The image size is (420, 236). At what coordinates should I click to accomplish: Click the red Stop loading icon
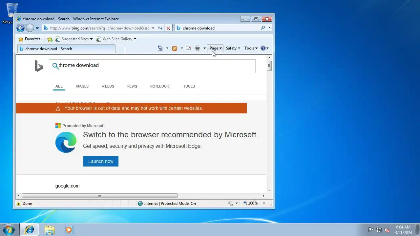[x=168, y=28]
